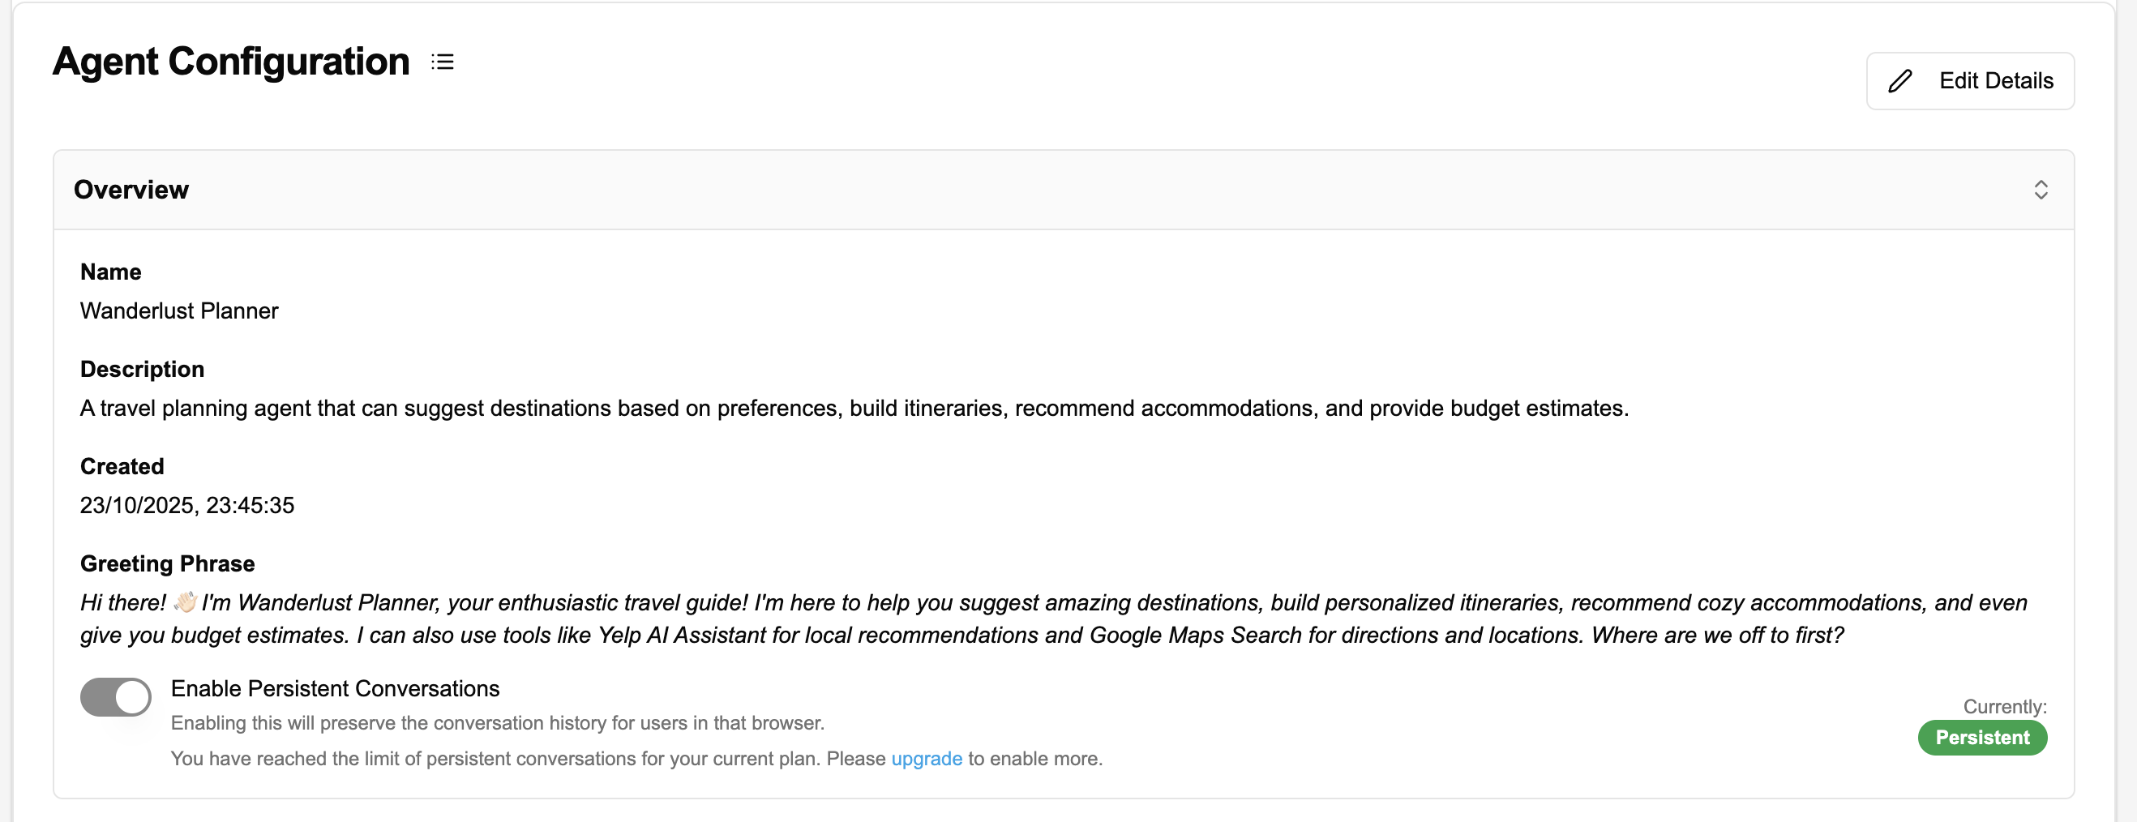
Task: Click the italic greeting phrase text
Action: pyautogui.click(x=1053, y=619)
